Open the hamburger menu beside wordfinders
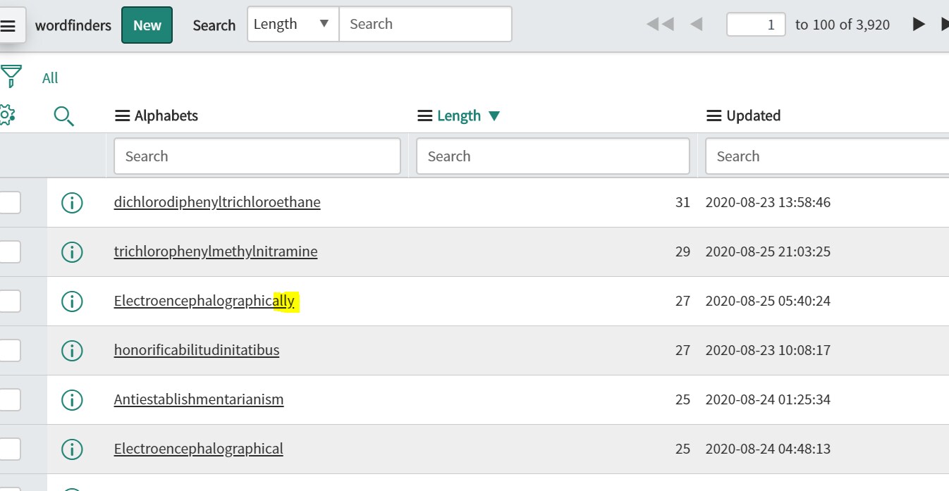This screenshot has height=491, width=949. (x=8, y=25)
